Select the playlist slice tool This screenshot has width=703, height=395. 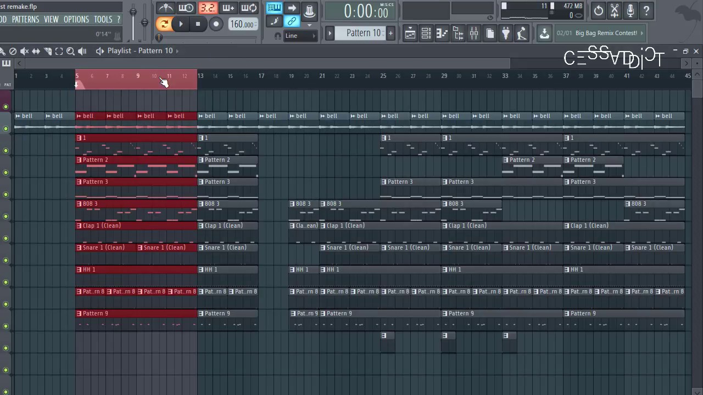(47, 51)
